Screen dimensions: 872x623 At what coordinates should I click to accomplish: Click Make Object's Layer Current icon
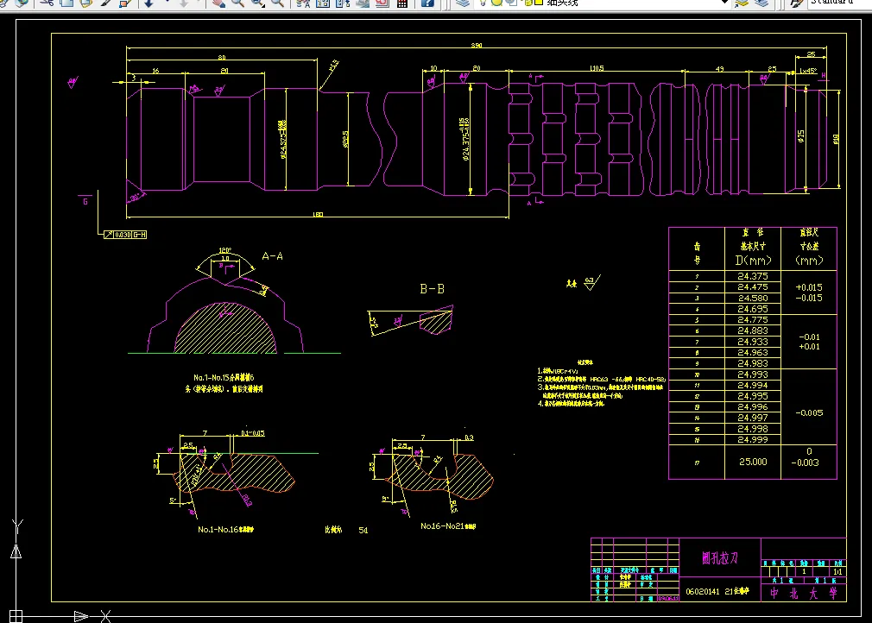[x=742, y=3]
